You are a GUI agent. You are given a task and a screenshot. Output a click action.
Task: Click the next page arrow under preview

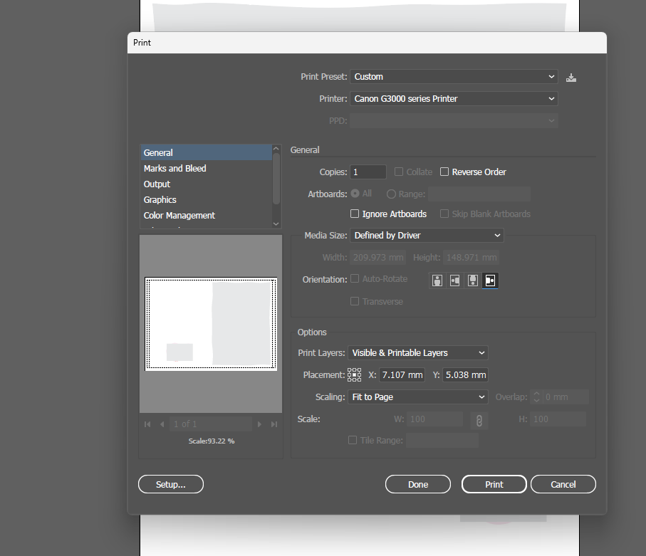tap(259, 424)
